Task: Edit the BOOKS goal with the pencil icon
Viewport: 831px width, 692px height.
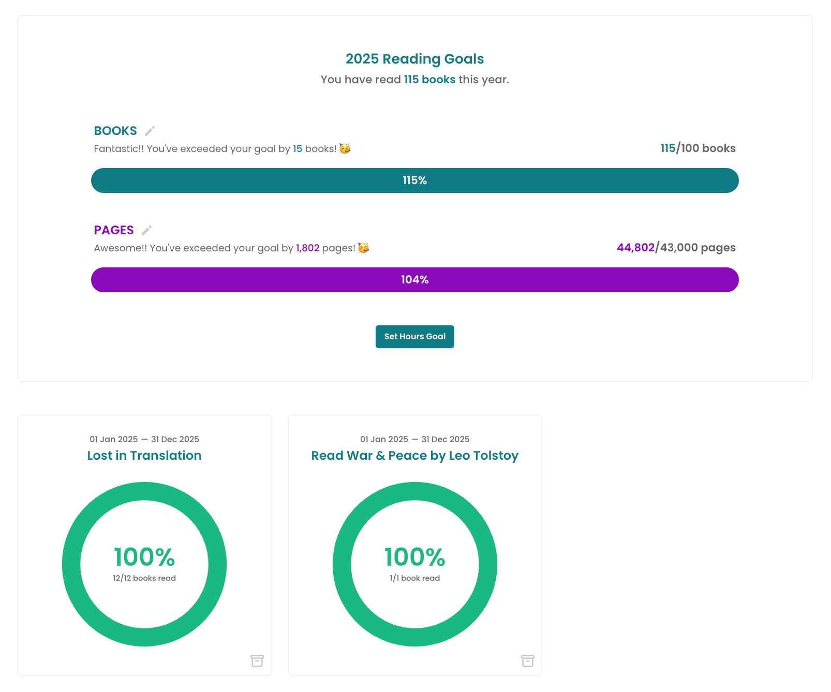Action: click(x=150, y=131)
